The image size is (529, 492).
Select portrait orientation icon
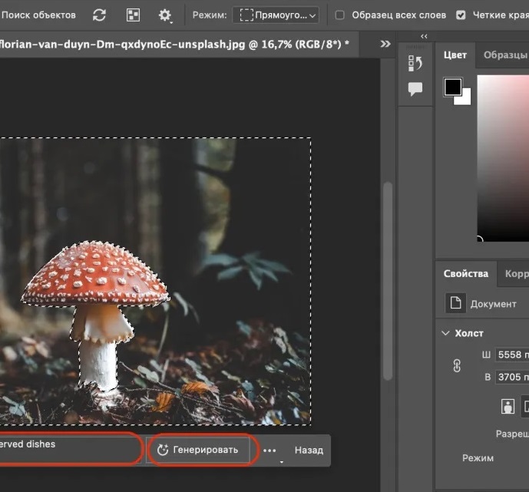coord(508,406)
